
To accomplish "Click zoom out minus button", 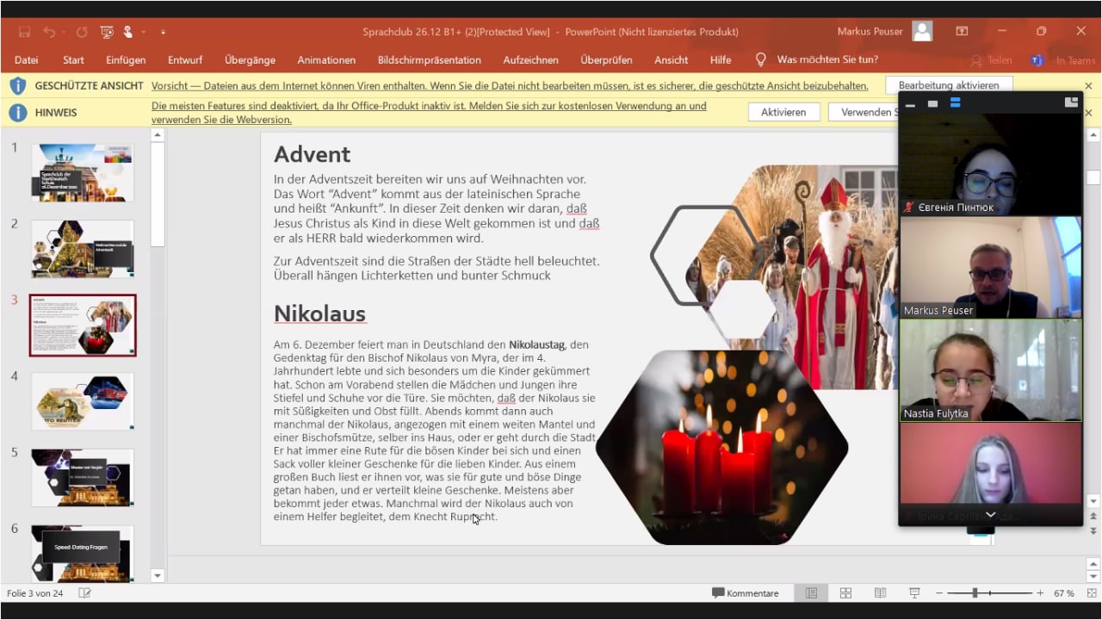I will click(x=939, y=593).
